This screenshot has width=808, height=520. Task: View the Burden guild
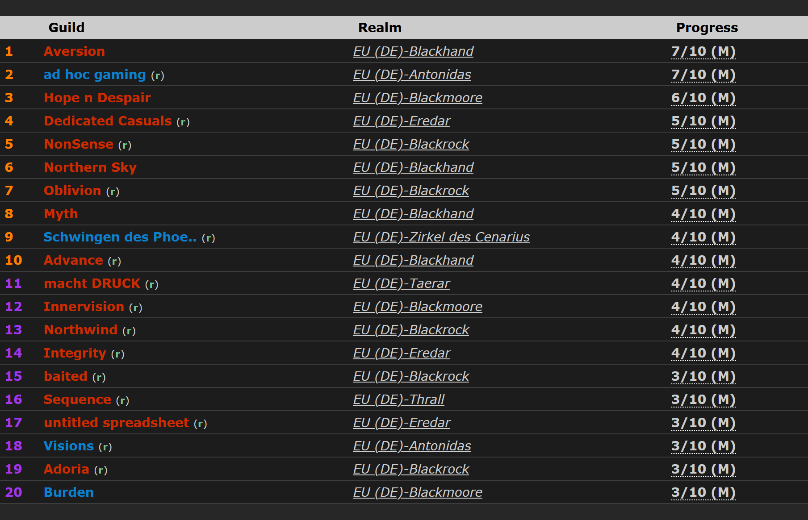coord(69,492)
